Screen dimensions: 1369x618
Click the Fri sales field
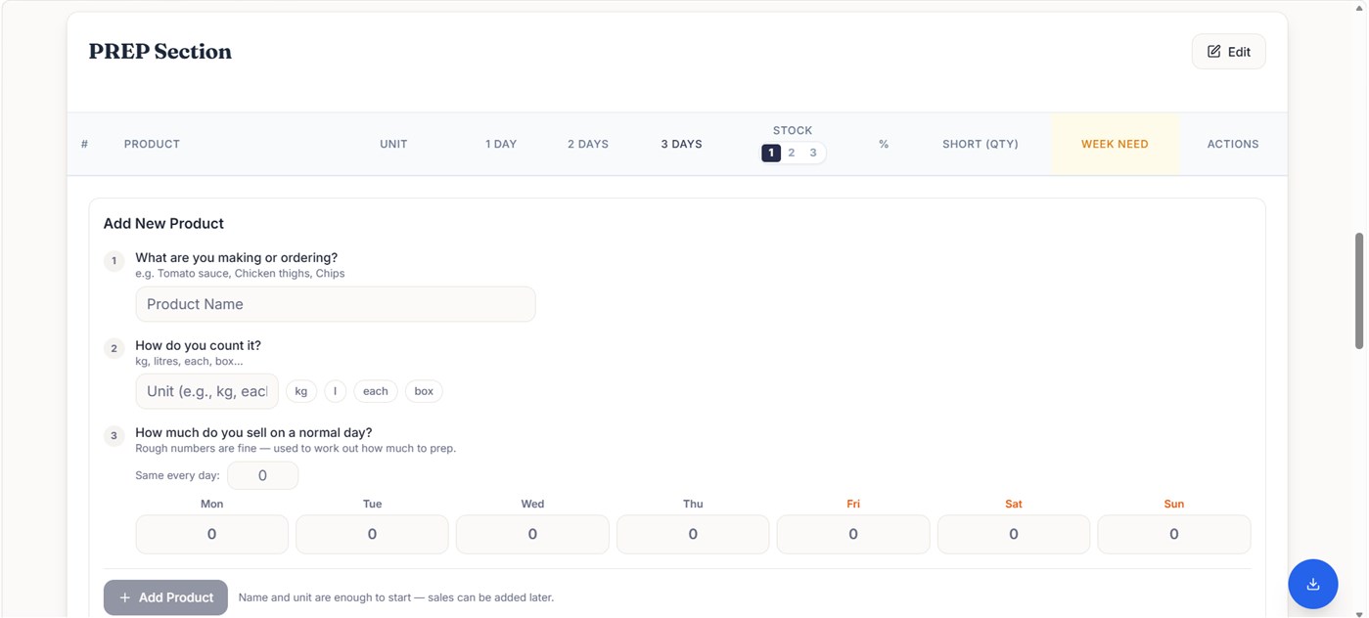pyautogui.click(x=853, y=535)
